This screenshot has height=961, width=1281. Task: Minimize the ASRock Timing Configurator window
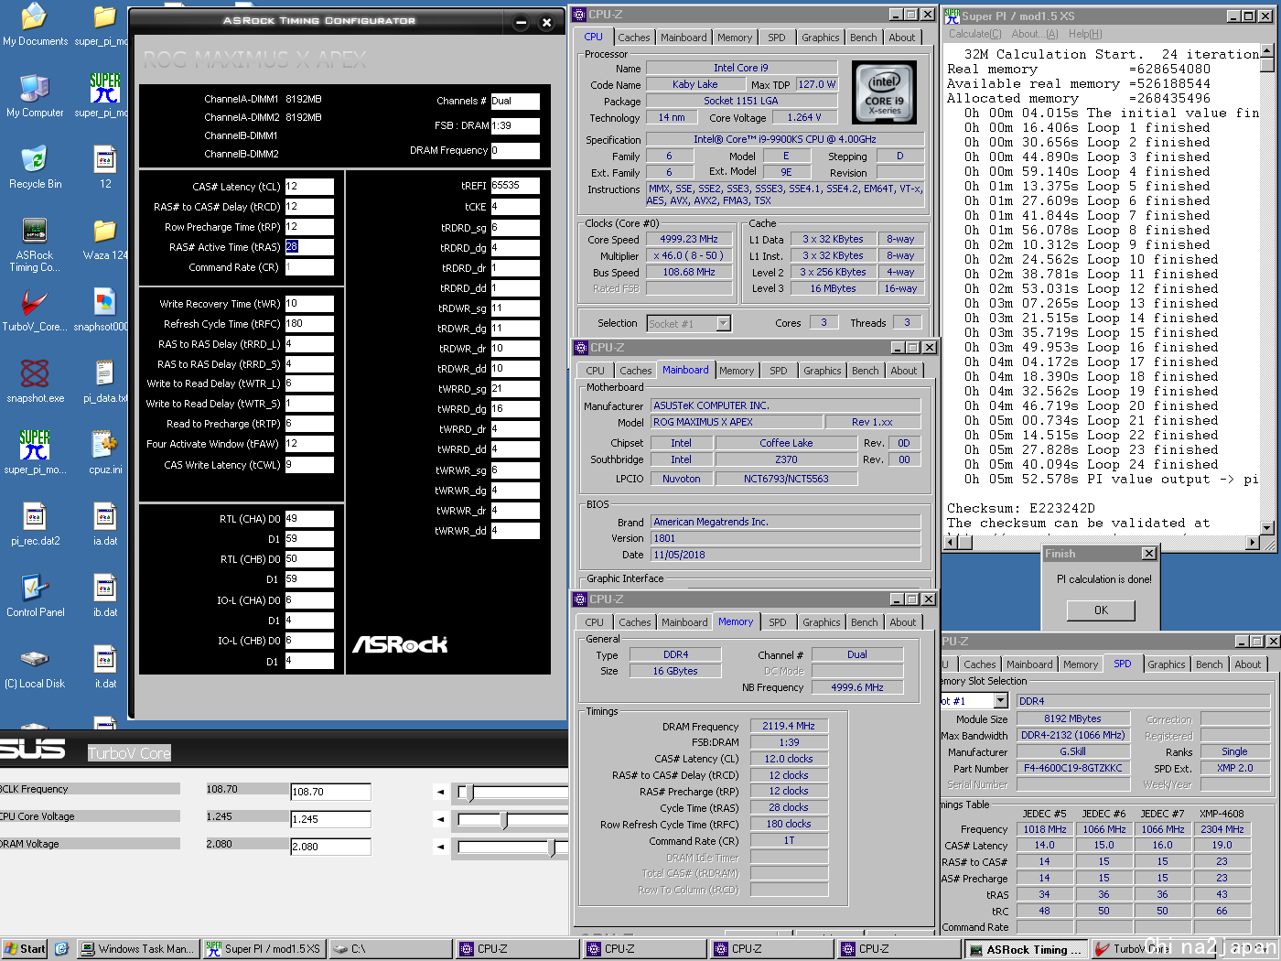coord(521,23)
